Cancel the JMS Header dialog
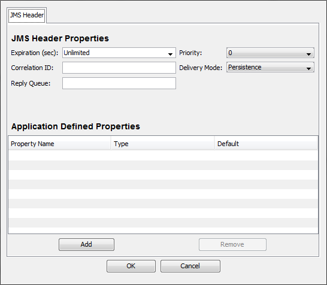This screenshot has width=327, height=285. 190,266
